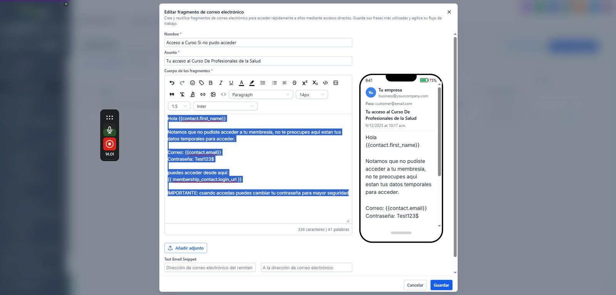Clear text formatting
Viewport: 616px width, 295px height.
click(x=182, y=95)
